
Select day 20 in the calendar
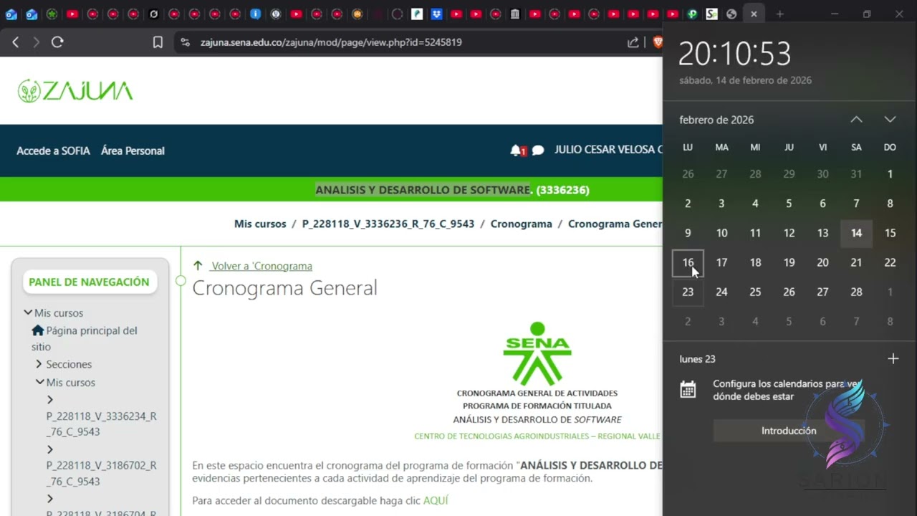(x=822, y=262)
